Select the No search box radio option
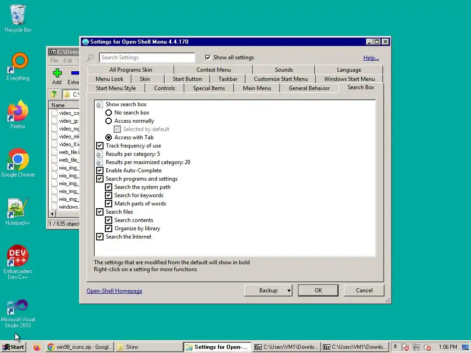This screenshot has width=471, height=353. [x=109, y=113]
